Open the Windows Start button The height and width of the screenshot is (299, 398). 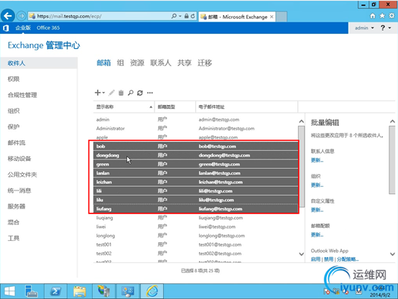pos(9,291)
